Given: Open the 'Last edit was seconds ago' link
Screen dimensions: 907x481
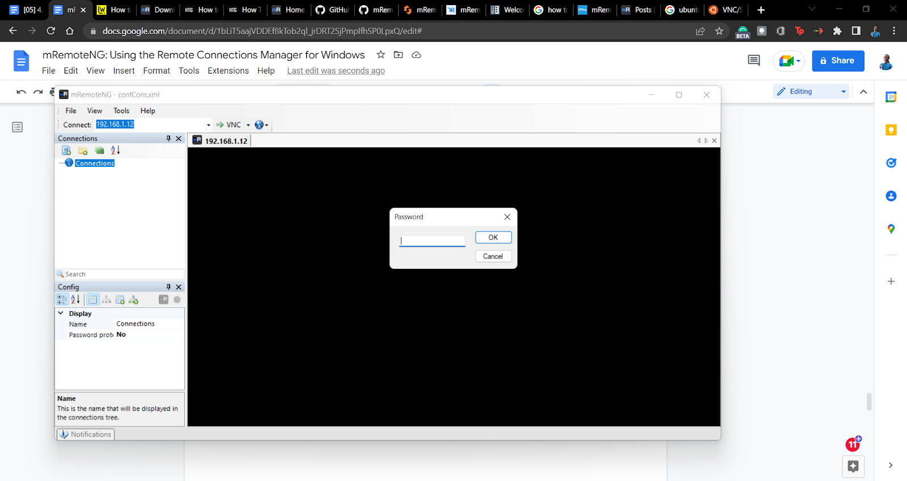Looking at the screenshot, I should [336, 71].
